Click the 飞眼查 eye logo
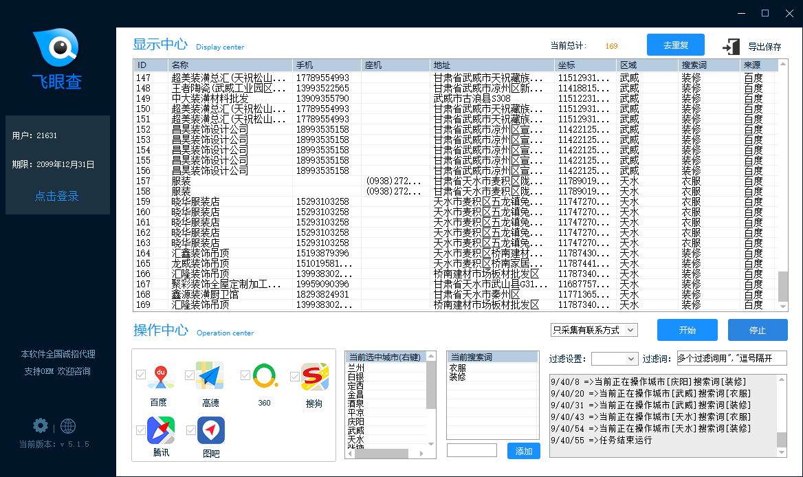 (x=56, y=47)
